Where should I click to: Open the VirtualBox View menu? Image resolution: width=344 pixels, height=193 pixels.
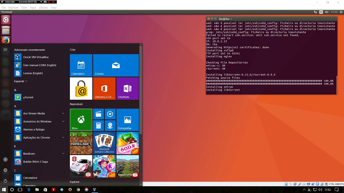[x=24, y=8]
